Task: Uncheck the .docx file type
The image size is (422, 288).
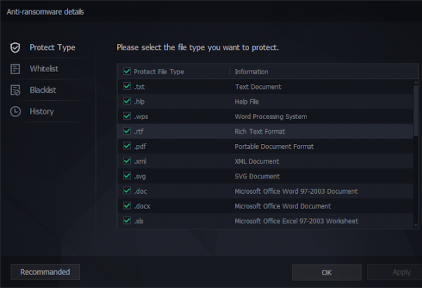Action: point(127,206)
